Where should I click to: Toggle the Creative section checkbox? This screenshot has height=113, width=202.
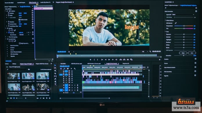195,59
